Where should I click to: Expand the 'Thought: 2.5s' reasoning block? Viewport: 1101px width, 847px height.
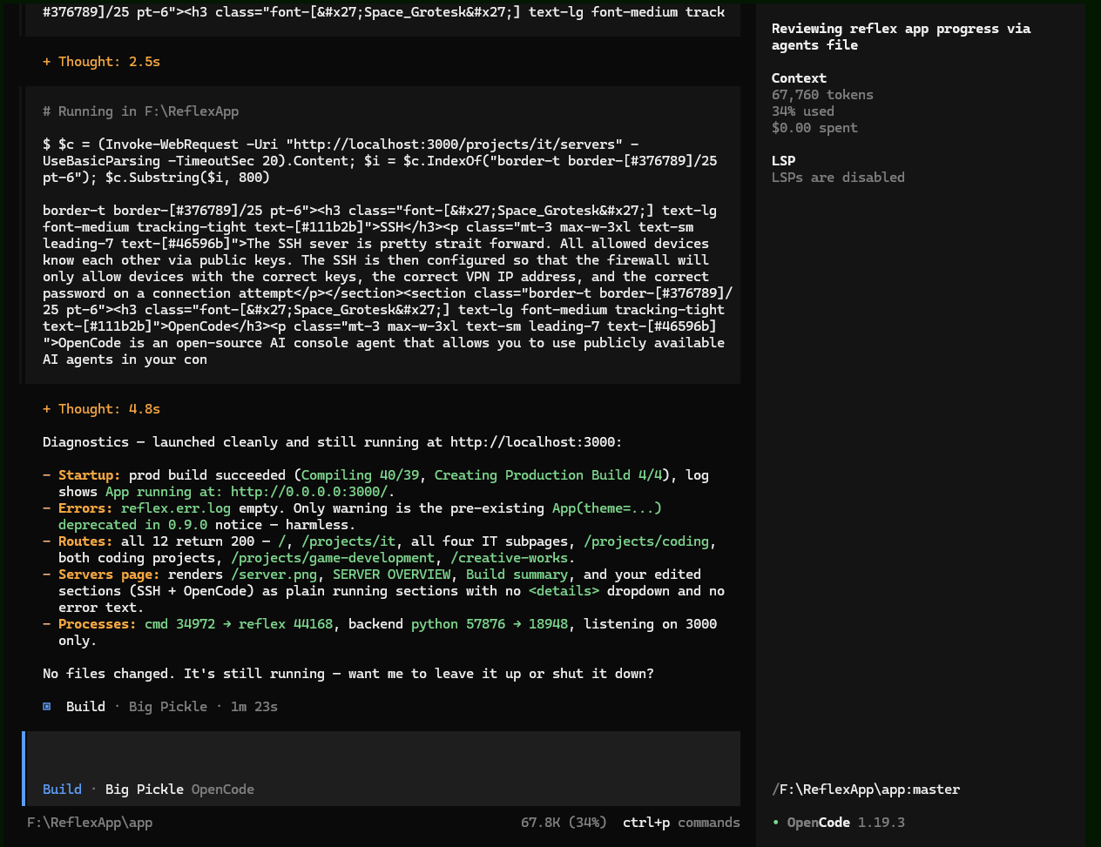point(101,62)
